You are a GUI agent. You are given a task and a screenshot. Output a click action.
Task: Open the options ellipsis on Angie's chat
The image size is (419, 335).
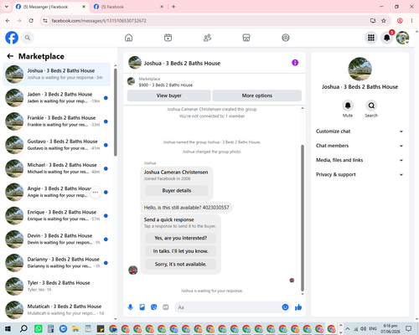click(96, 192)
